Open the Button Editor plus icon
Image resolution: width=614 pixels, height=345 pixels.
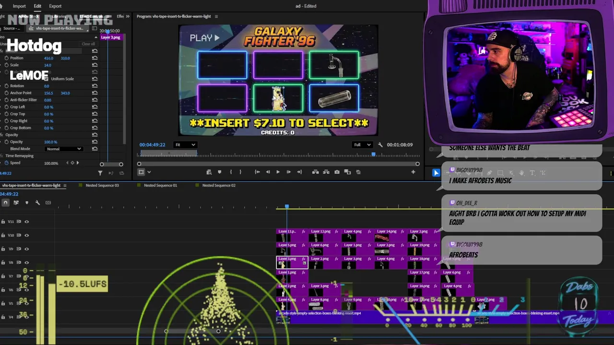413,172
